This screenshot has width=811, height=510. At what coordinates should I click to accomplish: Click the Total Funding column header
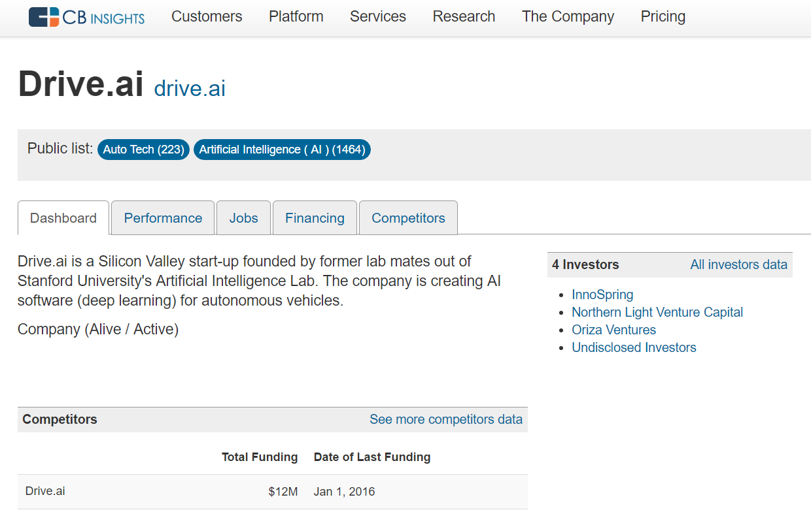260,457
